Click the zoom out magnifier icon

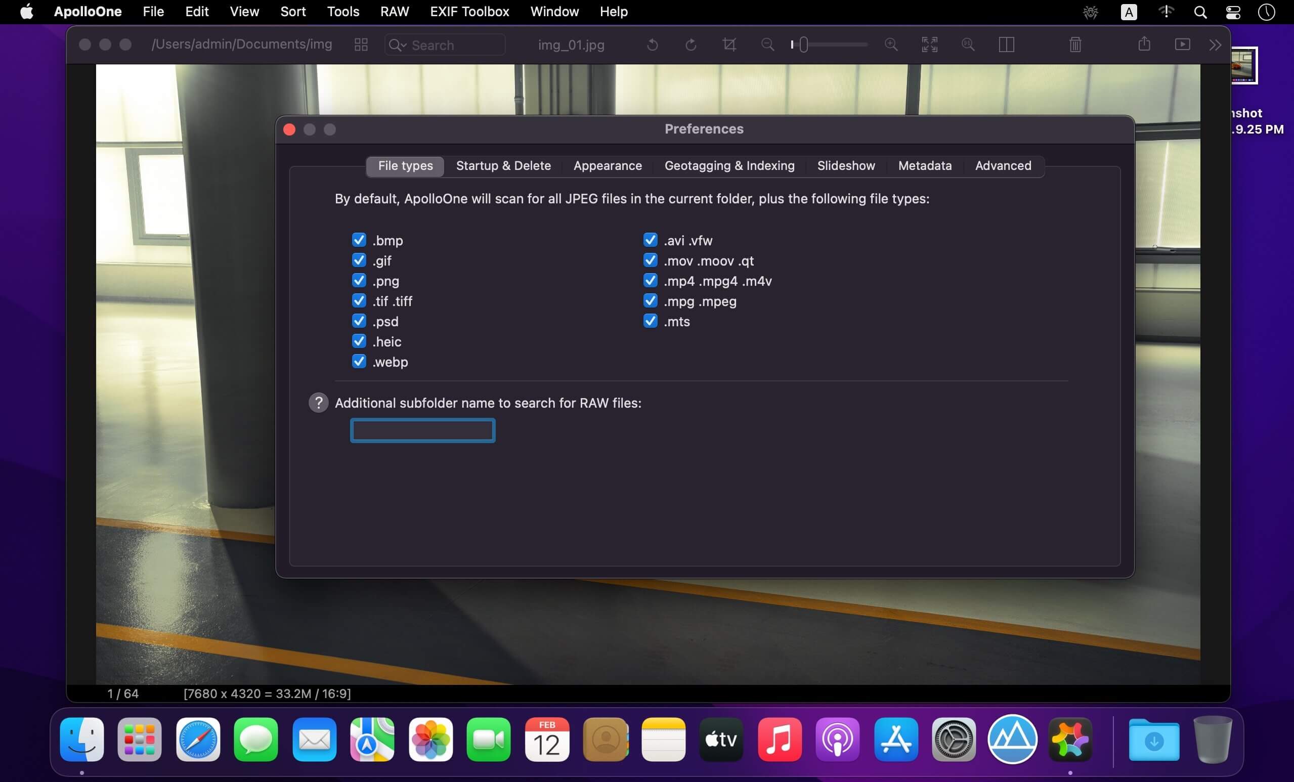[767, 45]
